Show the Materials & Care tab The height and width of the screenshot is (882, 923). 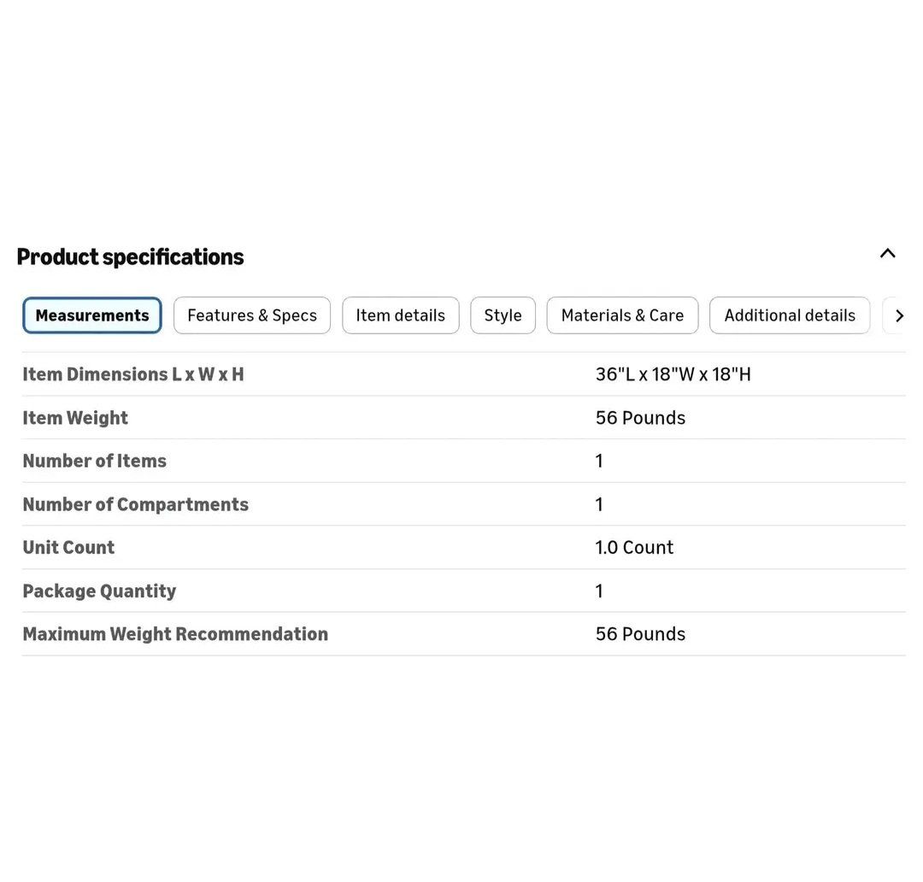(622, 315)
